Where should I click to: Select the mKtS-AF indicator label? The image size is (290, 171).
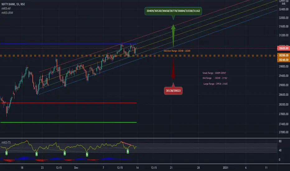coord(6,8)
